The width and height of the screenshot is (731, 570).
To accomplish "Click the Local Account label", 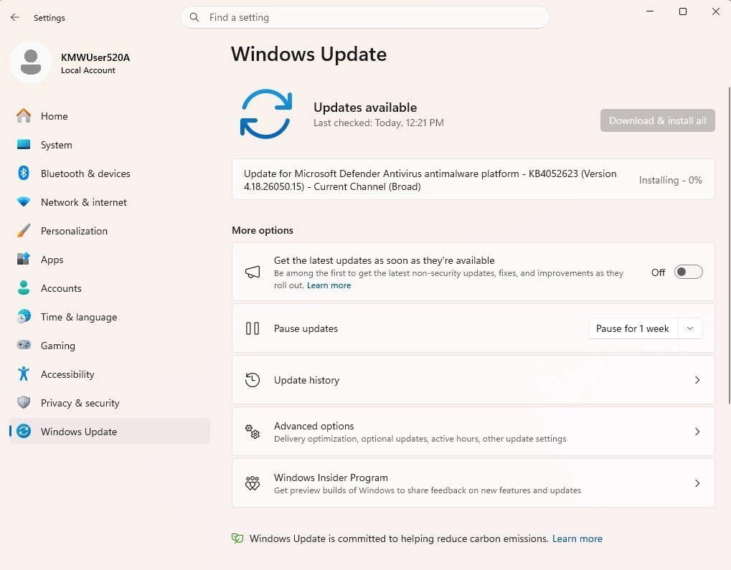I will (x=88, y=70).
